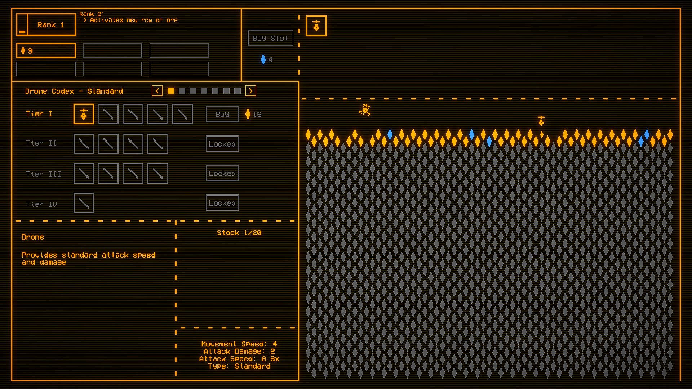The height and width of the screenshot is (389, 692).
Task: Click the orange ore cost icon beside 16
Action: [x=248, y=114]
